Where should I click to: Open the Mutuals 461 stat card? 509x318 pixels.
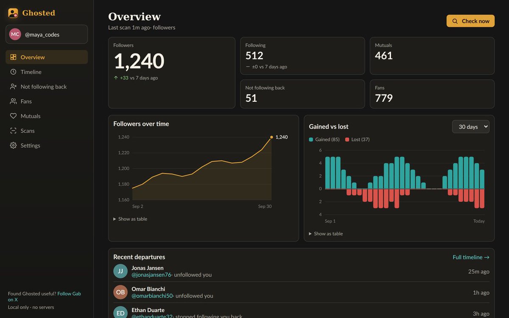432,56
